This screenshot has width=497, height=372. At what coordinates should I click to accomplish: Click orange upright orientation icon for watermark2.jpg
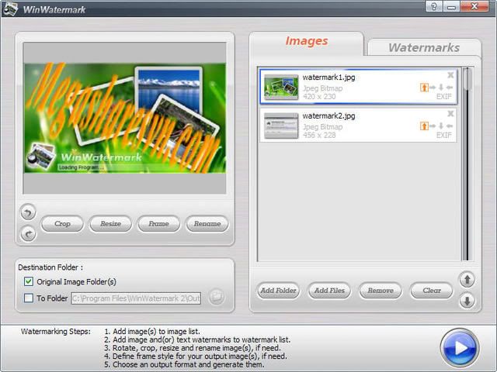[x=424, y=126]
